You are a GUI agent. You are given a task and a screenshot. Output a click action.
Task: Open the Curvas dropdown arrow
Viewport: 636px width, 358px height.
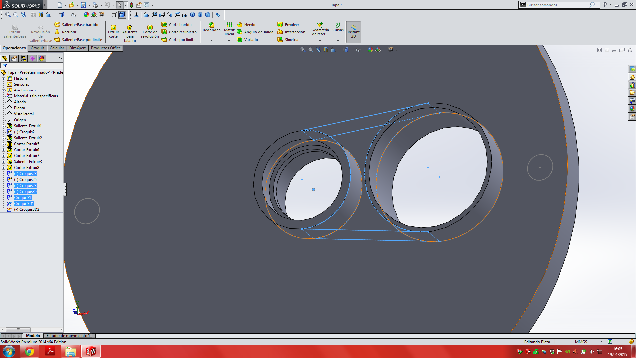[x=338, y=41]
